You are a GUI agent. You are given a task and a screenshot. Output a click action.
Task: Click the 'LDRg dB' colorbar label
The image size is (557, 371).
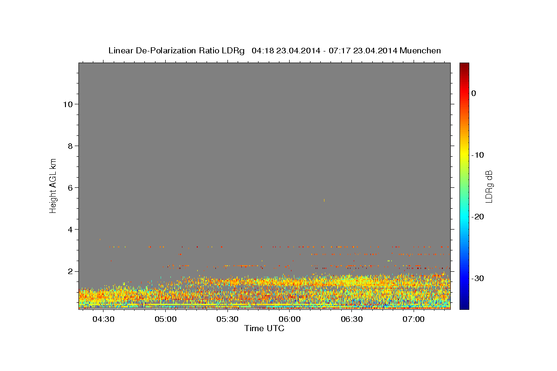489,186
